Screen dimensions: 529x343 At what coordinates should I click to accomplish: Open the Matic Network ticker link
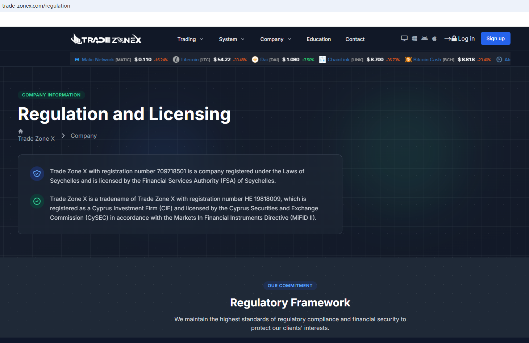click(x=97, y=59)
